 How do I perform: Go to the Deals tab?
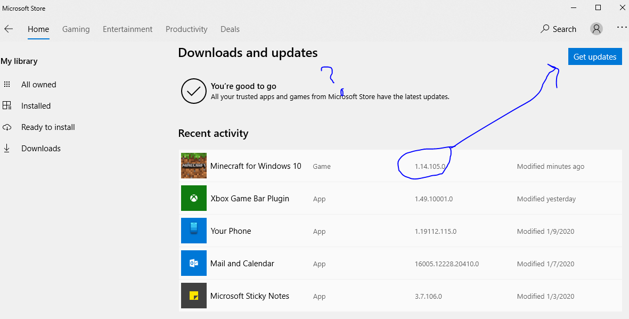pos(230,29)
